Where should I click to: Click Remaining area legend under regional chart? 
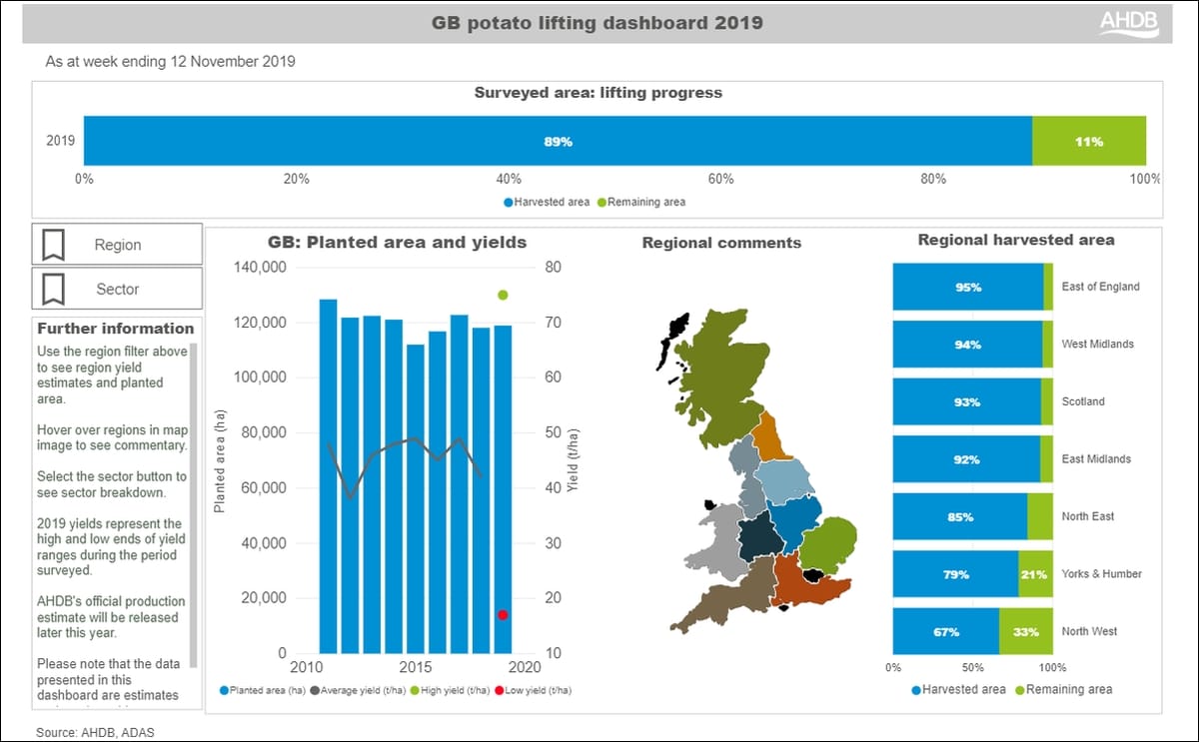[1062, 689]
